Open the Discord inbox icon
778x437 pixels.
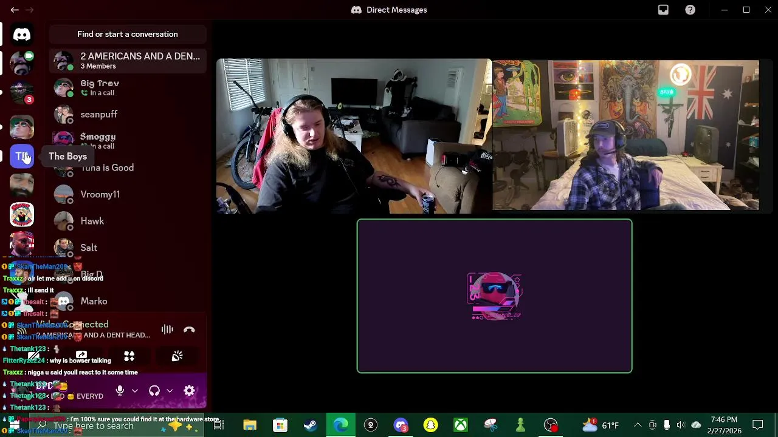coord(663,10)
